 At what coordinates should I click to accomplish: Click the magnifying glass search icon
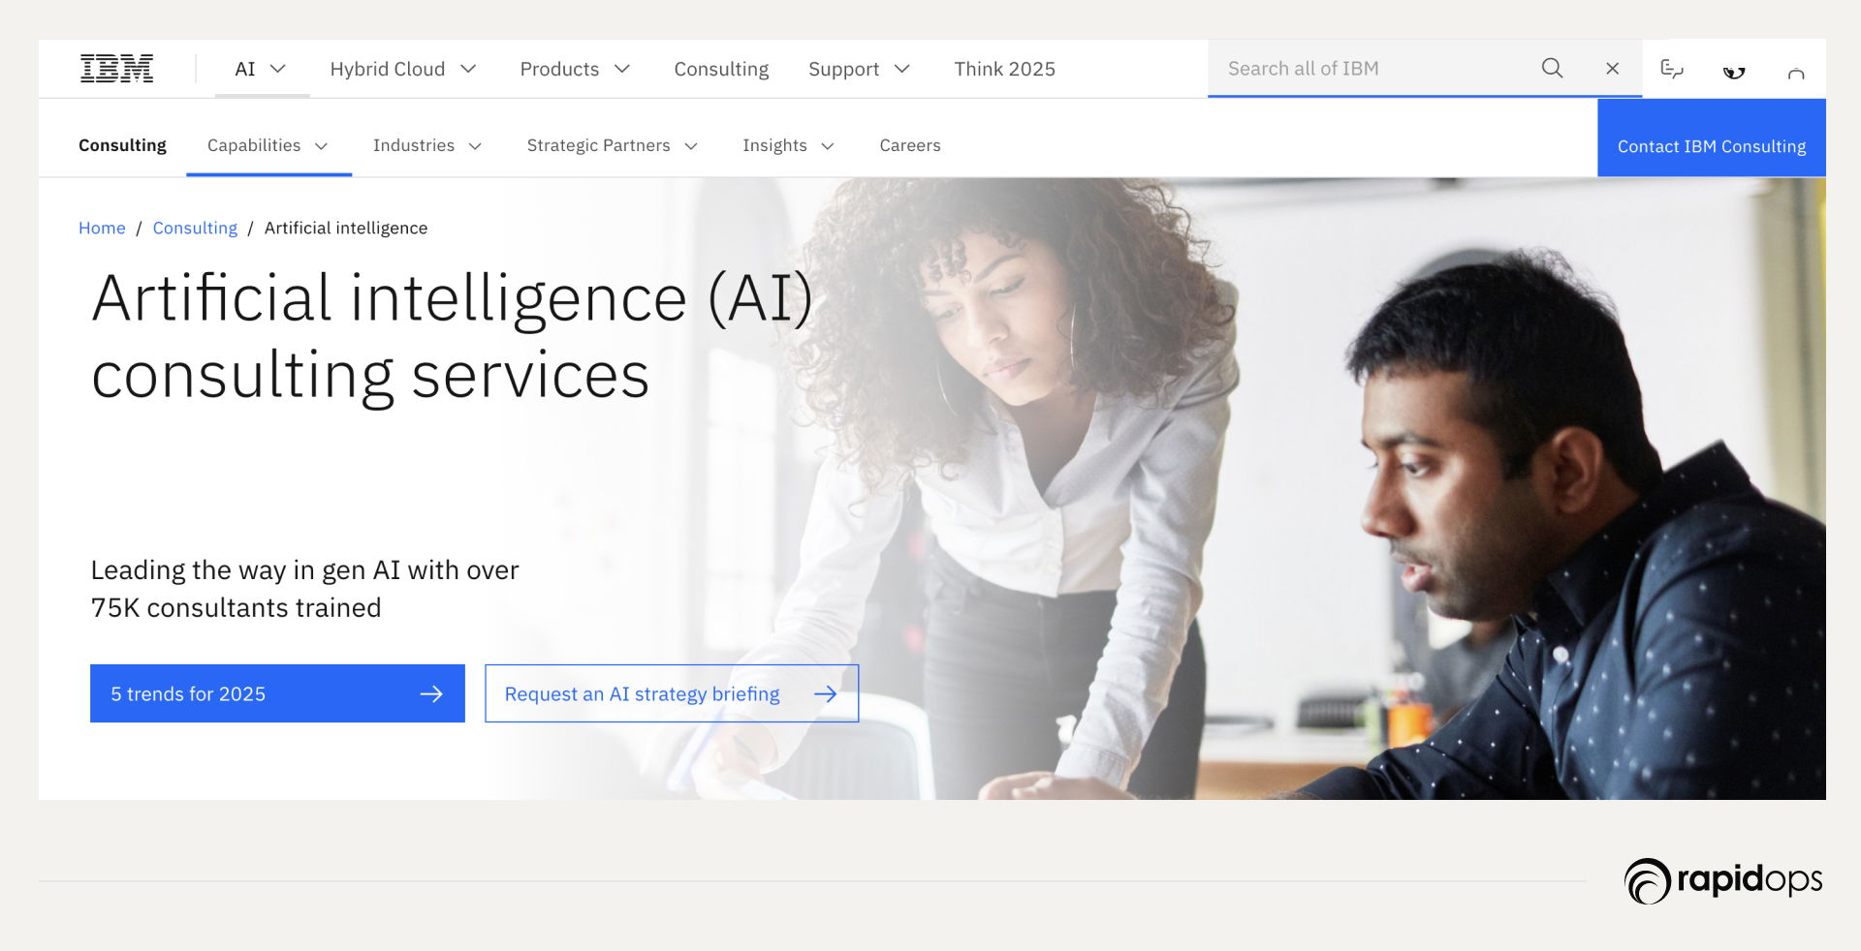pos(1552,69)
